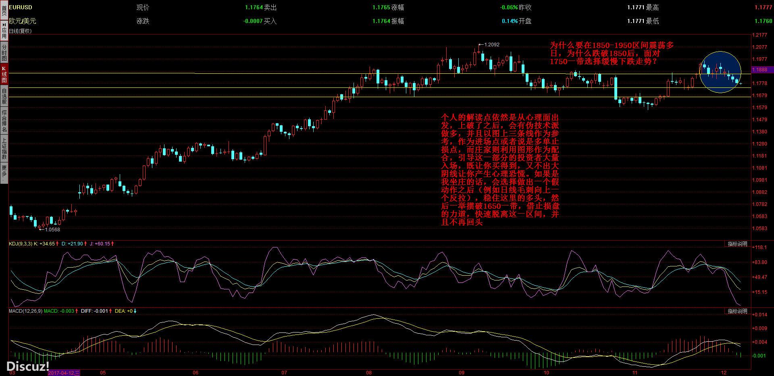Image resolution: width=774 pixels, height=376 pixels.
Task: Open the 首页 sidebar tab
Action: (x=4, y=10)
